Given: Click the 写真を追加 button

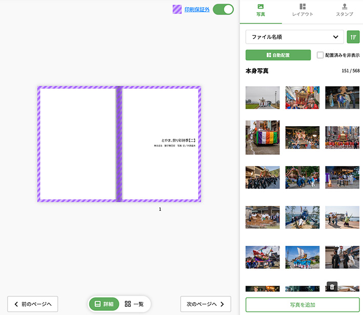Looking at the screenshot, I should (x=302, y=305).
